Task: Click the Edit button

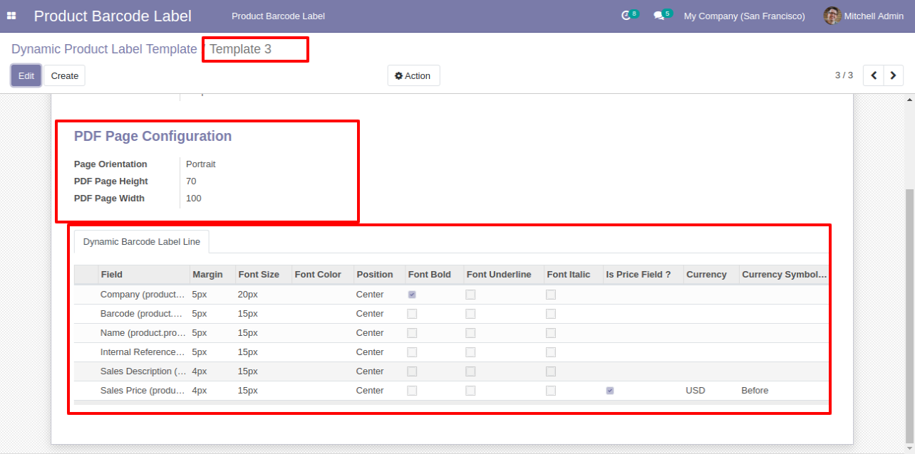Action: click(26, 75)
